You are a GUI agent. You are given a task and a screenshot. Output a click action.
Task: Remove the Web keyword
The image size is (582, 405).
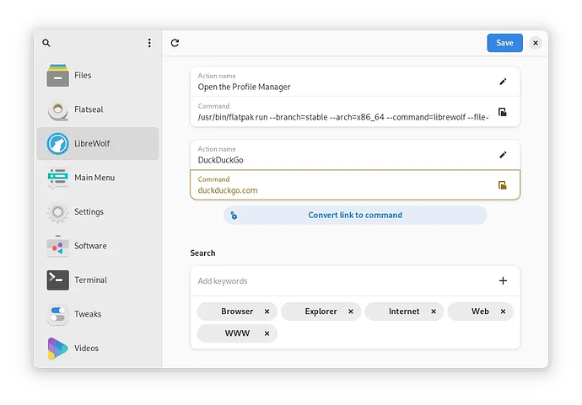coord(503,312)
